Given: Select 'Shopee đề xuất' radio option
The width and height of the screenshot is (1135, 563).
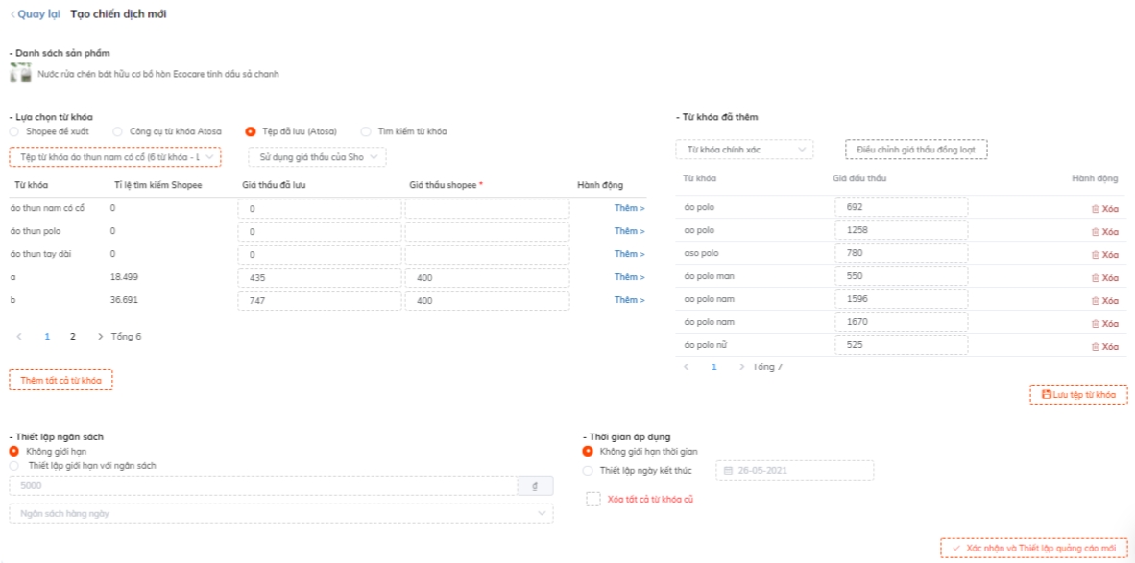Looking at the screenshot, I should pos(14,131).
